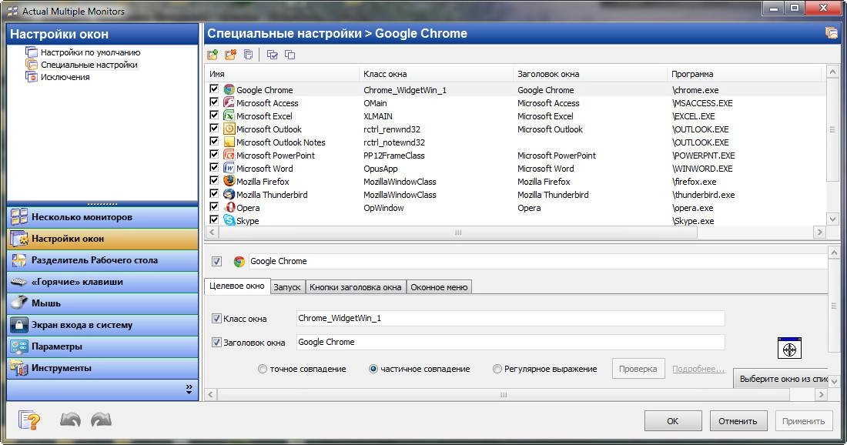Open help with the question mark icon
847x445 pixels.
29,420
